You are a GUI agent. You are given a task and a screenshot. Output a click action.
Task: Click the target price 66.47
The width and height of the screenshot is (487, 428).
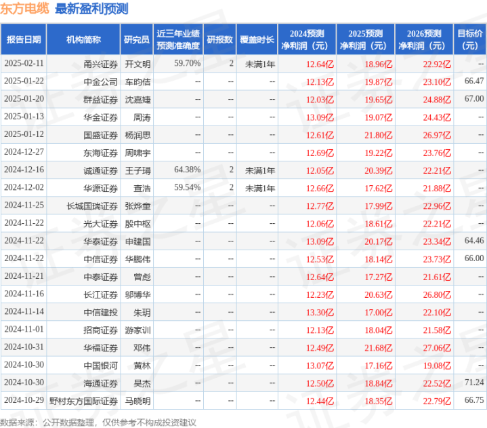pyautogui.click(x=474, y=81)
